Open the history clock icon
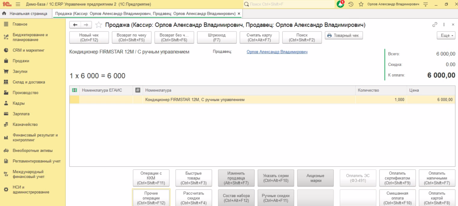 [351, 4]
